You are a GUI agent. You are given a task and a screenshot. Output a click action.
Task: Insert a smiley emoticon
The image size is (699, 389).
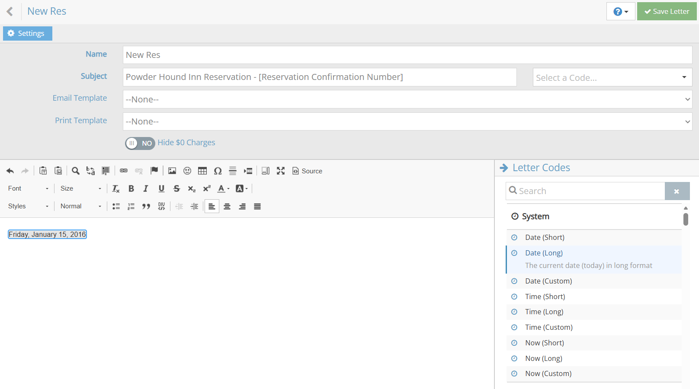tap(187, 171)
